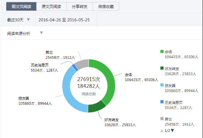
Task: Click the small blue 历史消息页 donut segment
Action: pos(75,68)
